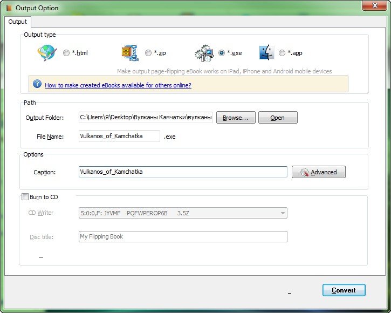The width and height of the screenshot is (391, 313).
Task: Select the *.zip output radio button
Action: [148, 53]
